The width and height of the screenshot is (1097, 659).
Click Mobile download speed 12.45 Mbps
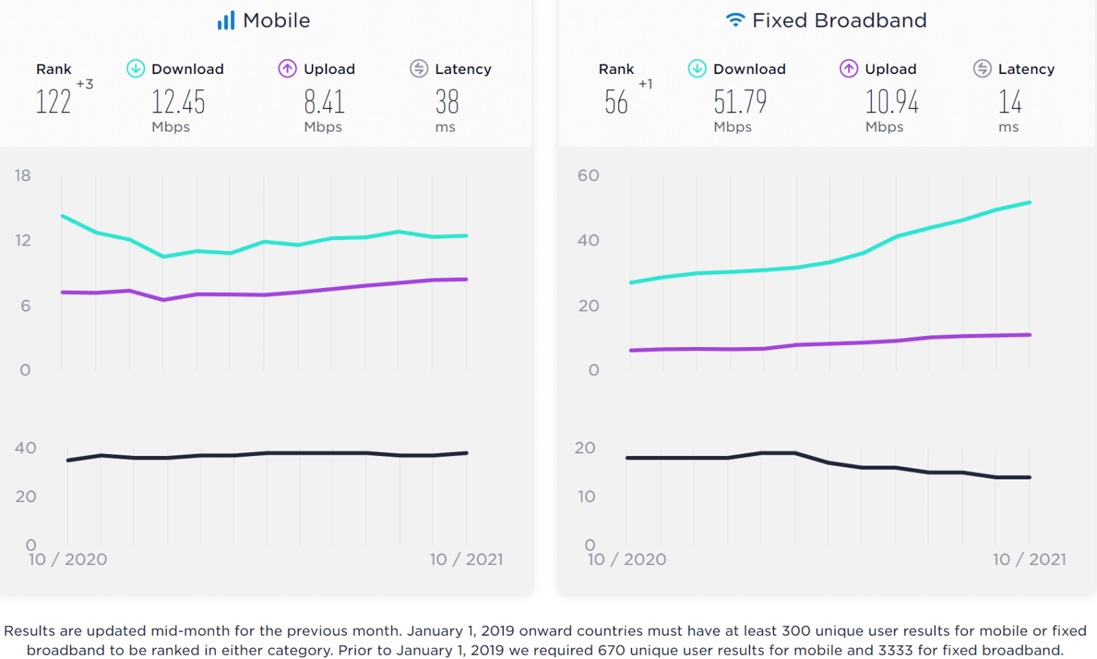click(x=178, y=102)
